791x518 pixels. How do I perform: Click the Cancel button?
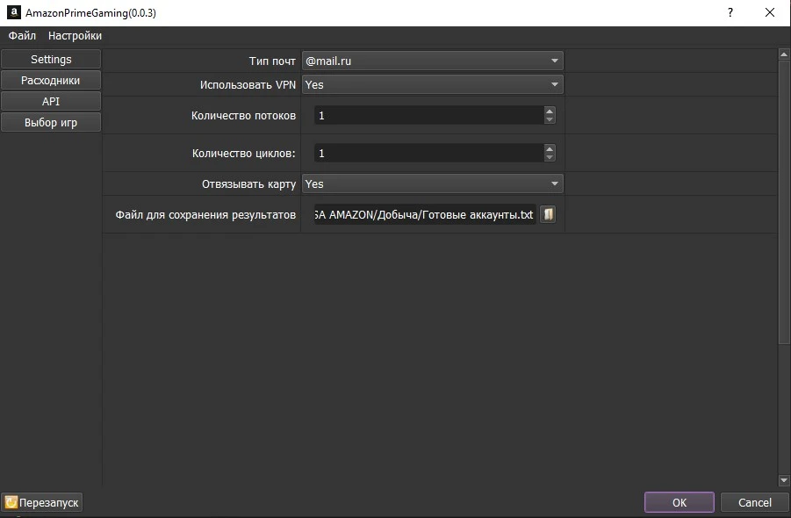(755, 502)
